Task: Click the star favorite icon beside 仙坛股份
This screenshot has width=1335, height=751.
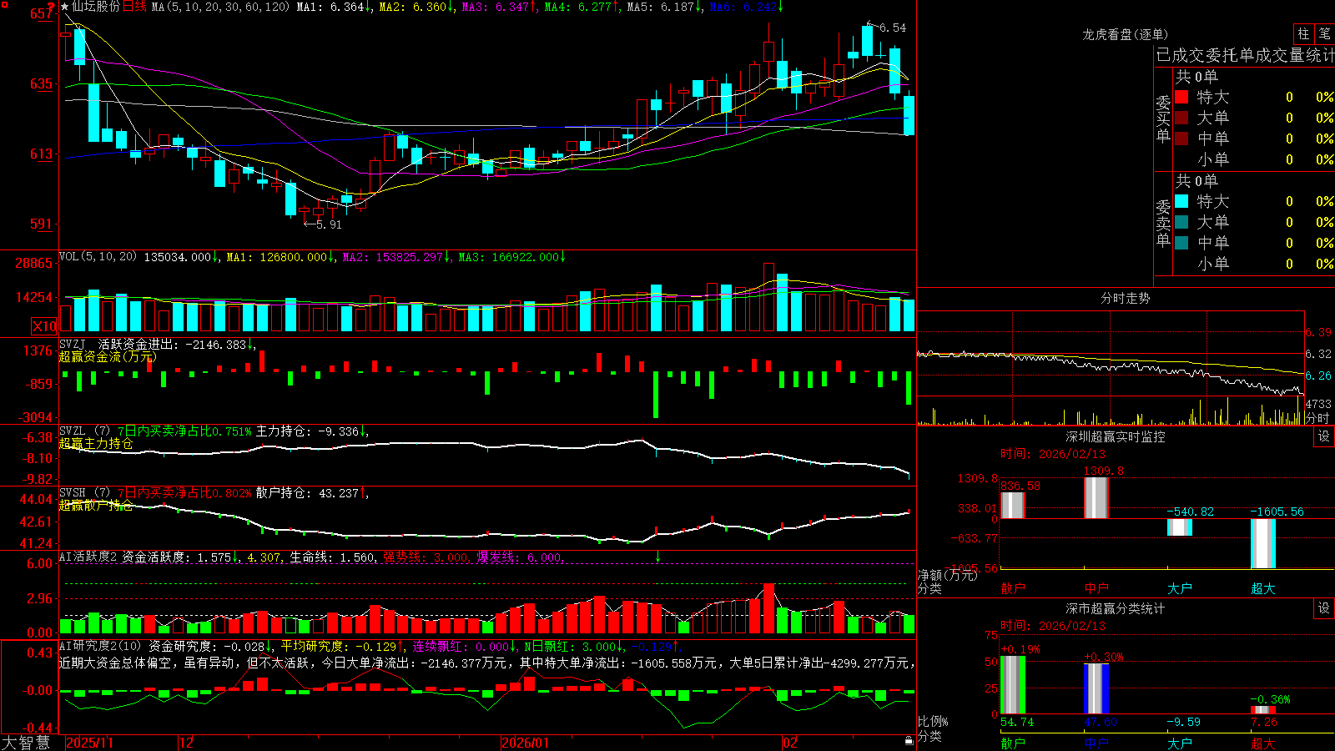Action: (65, 7)
